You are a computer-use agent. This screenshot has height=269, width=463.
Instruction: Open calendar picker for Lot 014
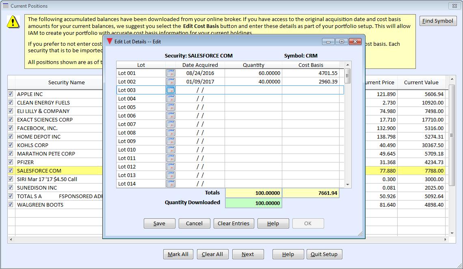[171, 184]
